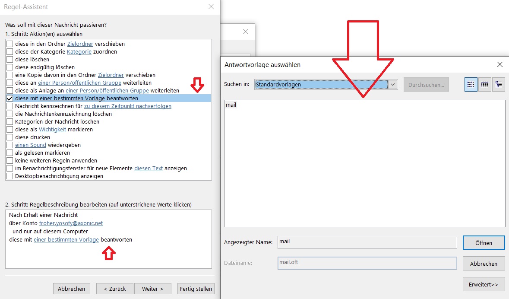Image resolution: width=509 pixels, height=299 pixels.
Task: Check 'einen Sound wiedergeben' box
Action: 10,145
